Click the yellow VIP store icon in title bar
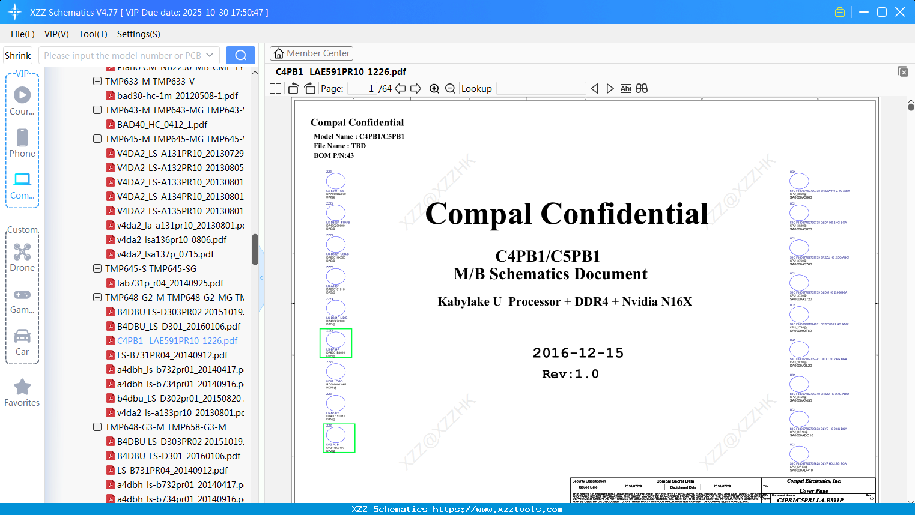The width and height of the screenshot is (915, 515). coord(840,12)
